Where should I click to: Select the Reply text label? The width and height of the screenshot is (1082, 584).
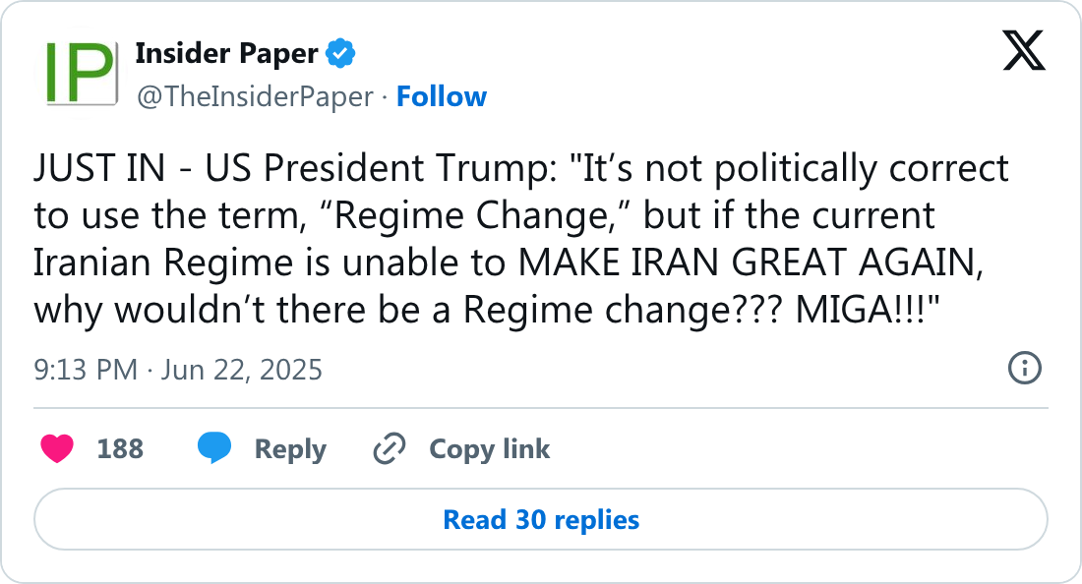click(x=290, y=449)
